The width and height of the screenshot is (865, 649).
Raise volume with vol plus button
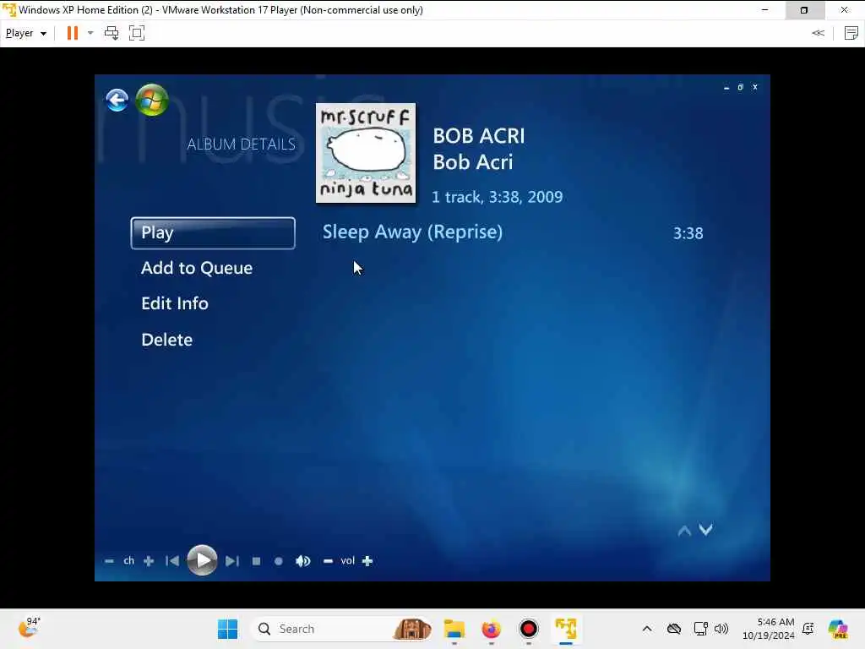pos(367,561)
